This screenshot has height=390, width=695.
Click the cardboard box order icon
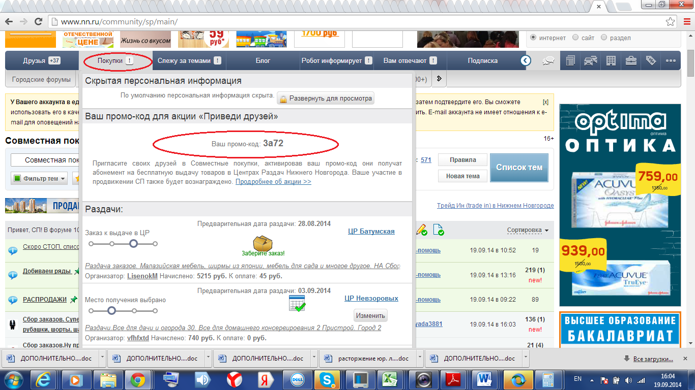pyautogui.click(x=263, y=242)
